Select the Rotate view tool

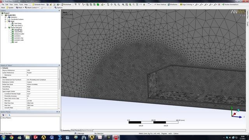click(x=108, y=5)
